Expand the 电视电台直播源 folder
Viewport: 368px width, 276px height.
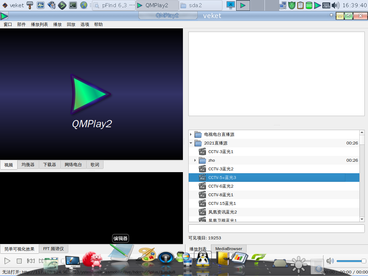point(191,134)
